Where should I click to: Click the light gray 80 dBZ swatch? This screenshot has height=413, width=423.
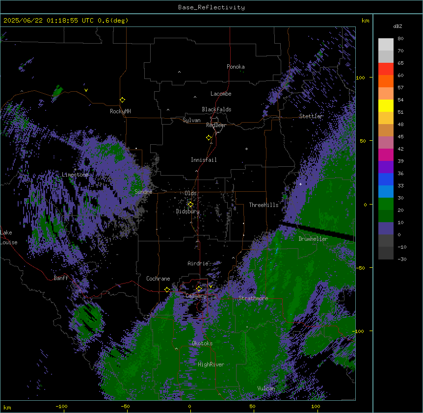386,45
